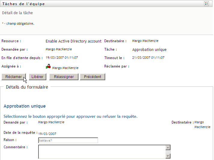Click the Commentaire label

coord(16,147)
